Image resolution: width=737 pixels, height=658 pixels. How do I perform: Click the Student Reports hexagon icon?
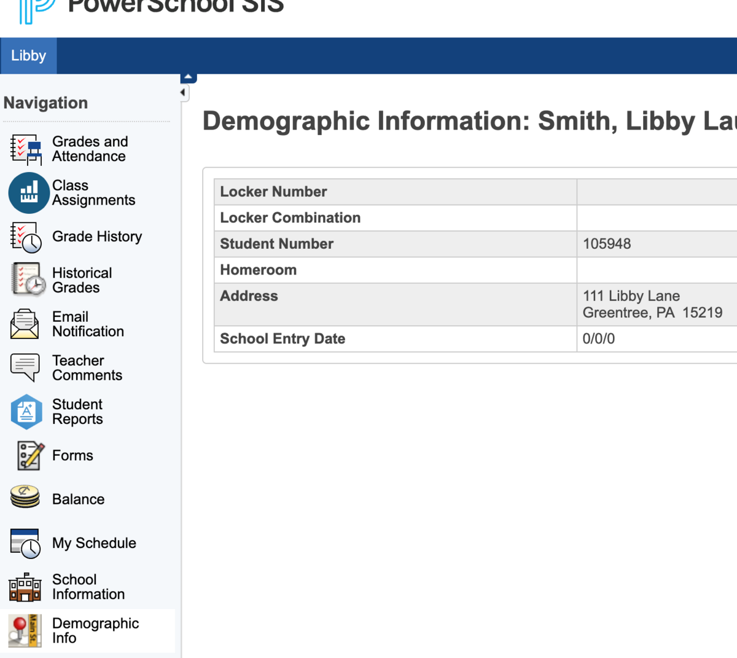26,412
